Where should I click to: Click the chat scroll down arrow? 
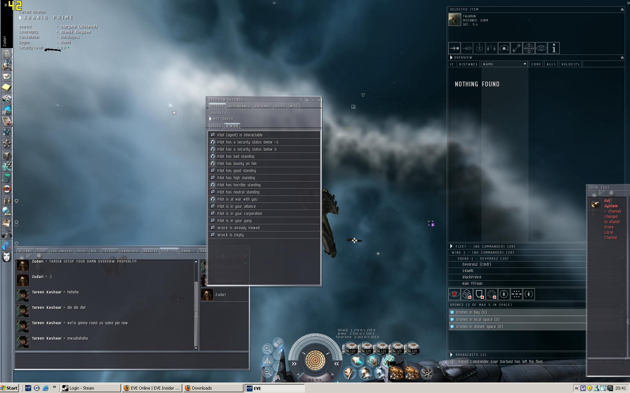pyautogui.click(x=196, y=348)
